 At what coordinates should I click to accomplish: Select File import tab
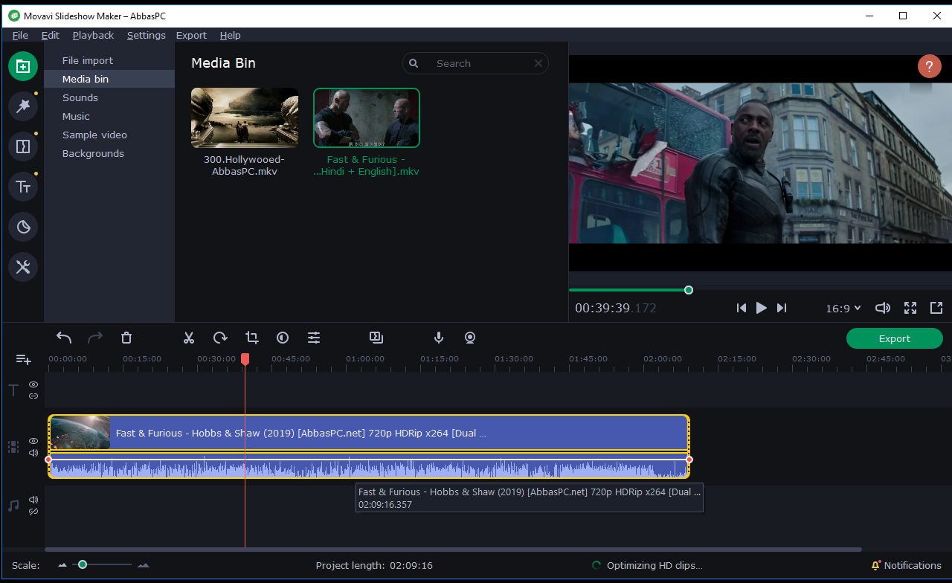tap(109, 60)
